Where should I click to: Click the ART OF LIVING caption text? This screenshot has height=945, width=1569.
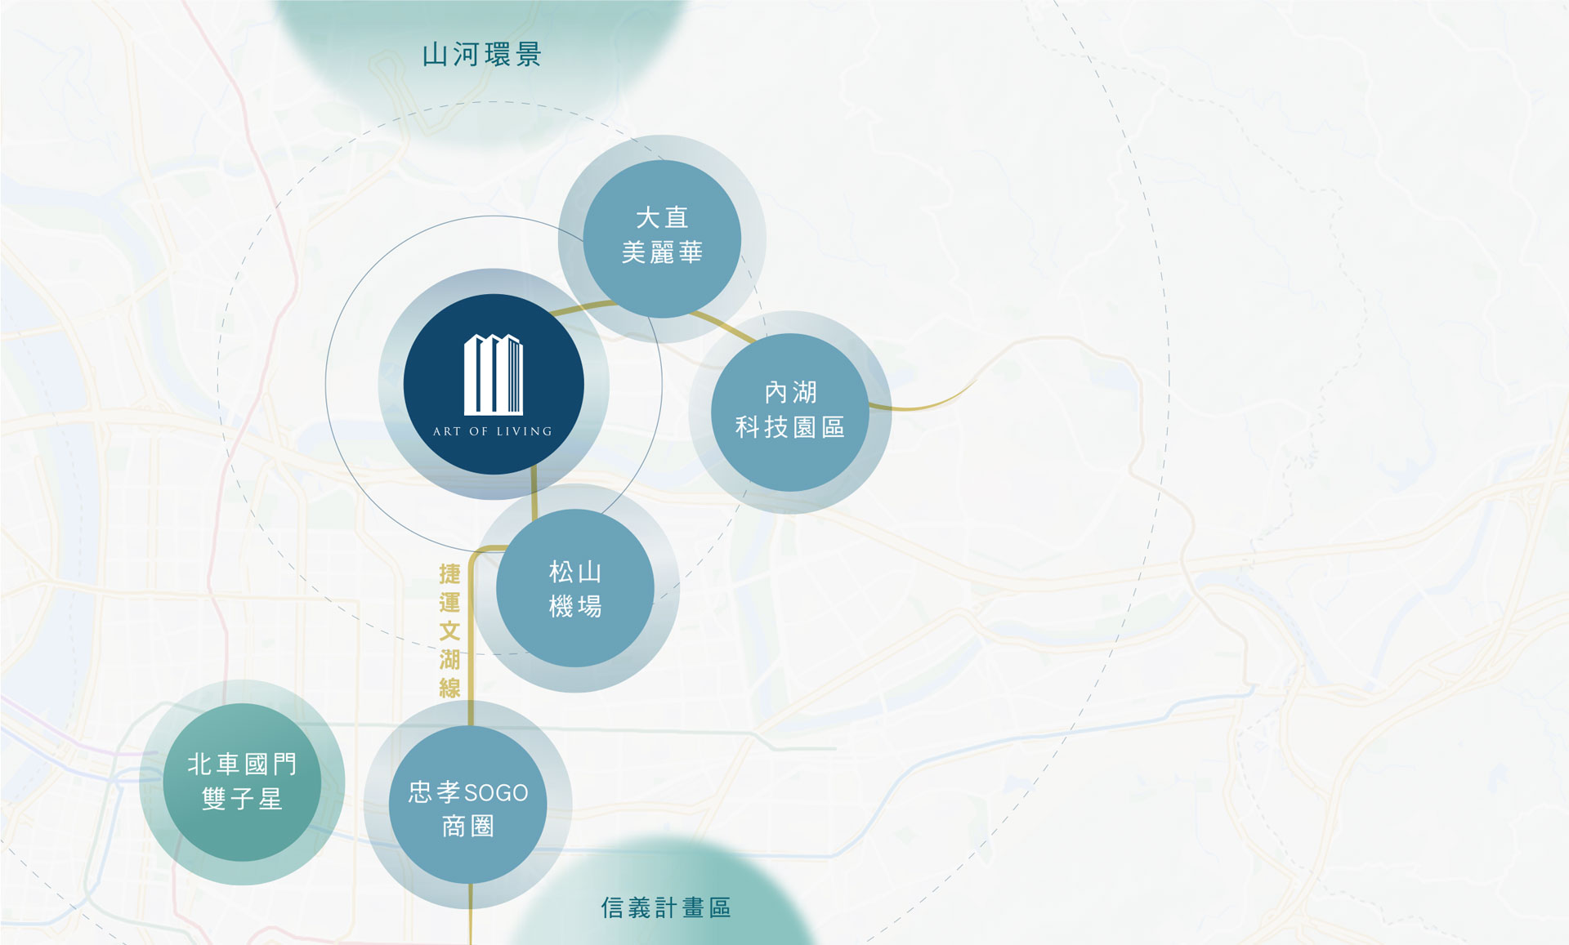pos(493,431)
